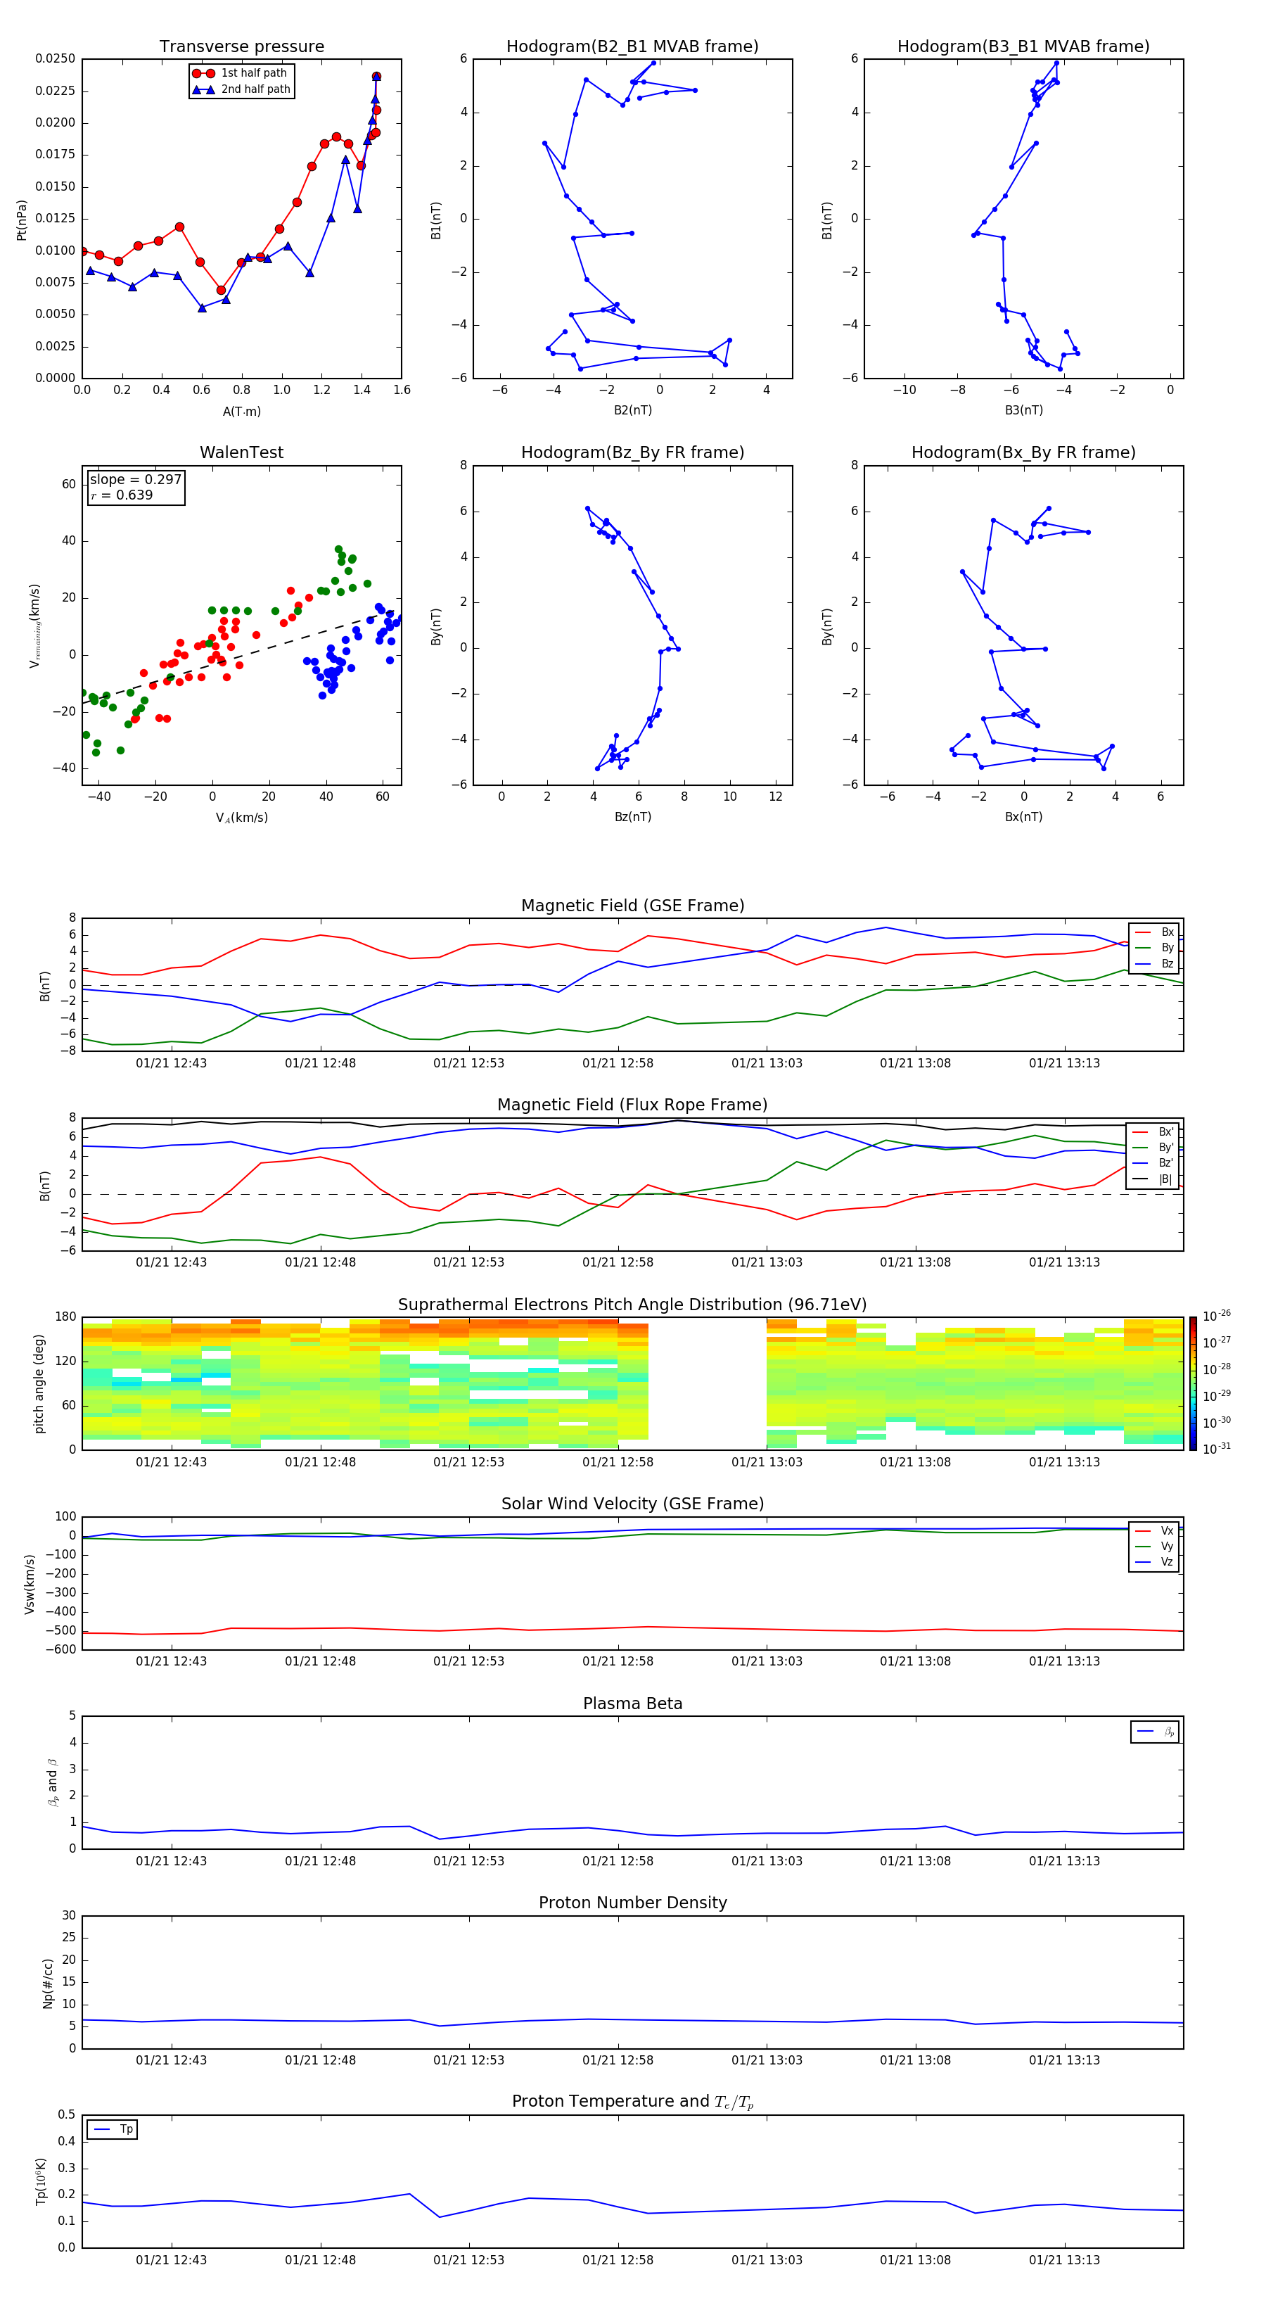This screenshot has width=1266, height=2322.
Task: Click the "1st half path" legend entry
Action: (240, 73)
